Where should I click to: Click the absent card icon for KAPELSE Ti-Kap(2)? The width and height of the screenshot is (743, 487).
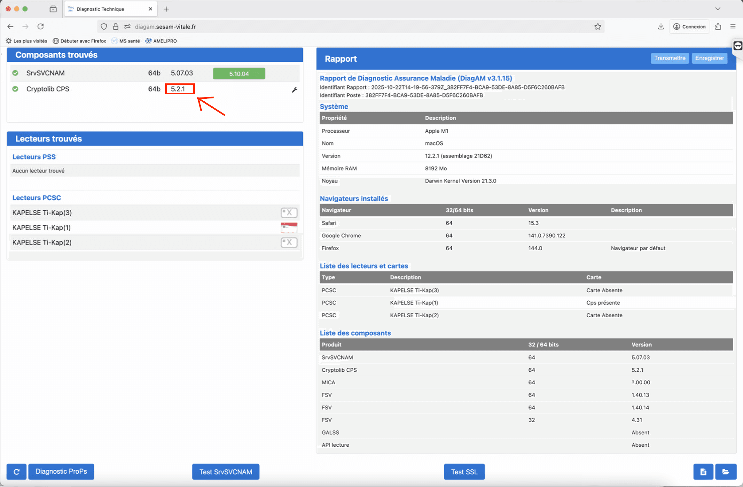289,242
